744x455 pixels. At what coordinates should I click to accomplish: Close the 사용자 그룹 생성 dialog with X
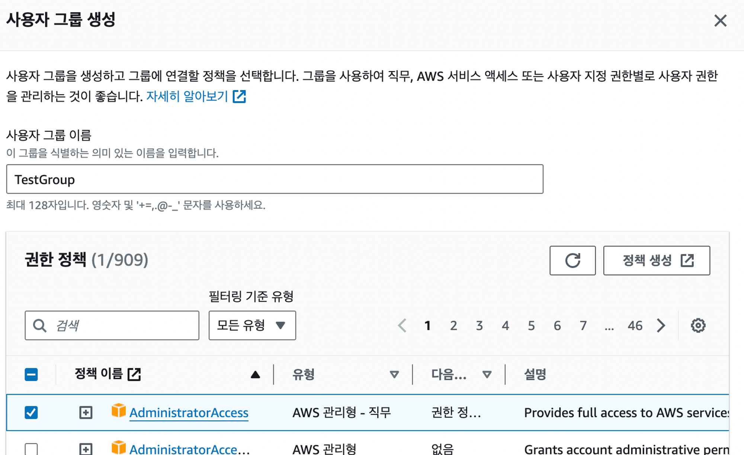(720, 21)
